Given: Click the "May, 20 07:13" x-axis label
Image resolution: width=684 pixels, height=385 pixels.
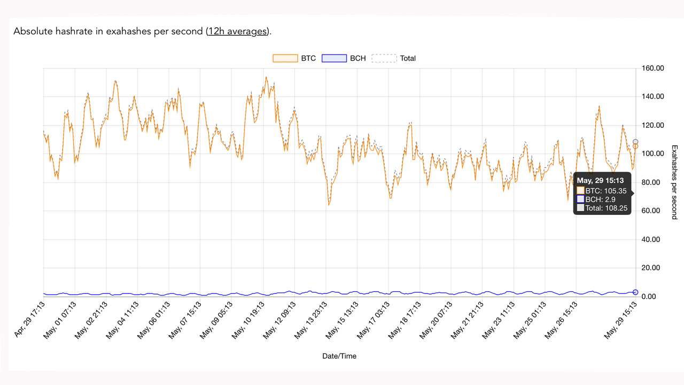Looking at the screenshot, I should pyautogui.click(x=436, y=320).
